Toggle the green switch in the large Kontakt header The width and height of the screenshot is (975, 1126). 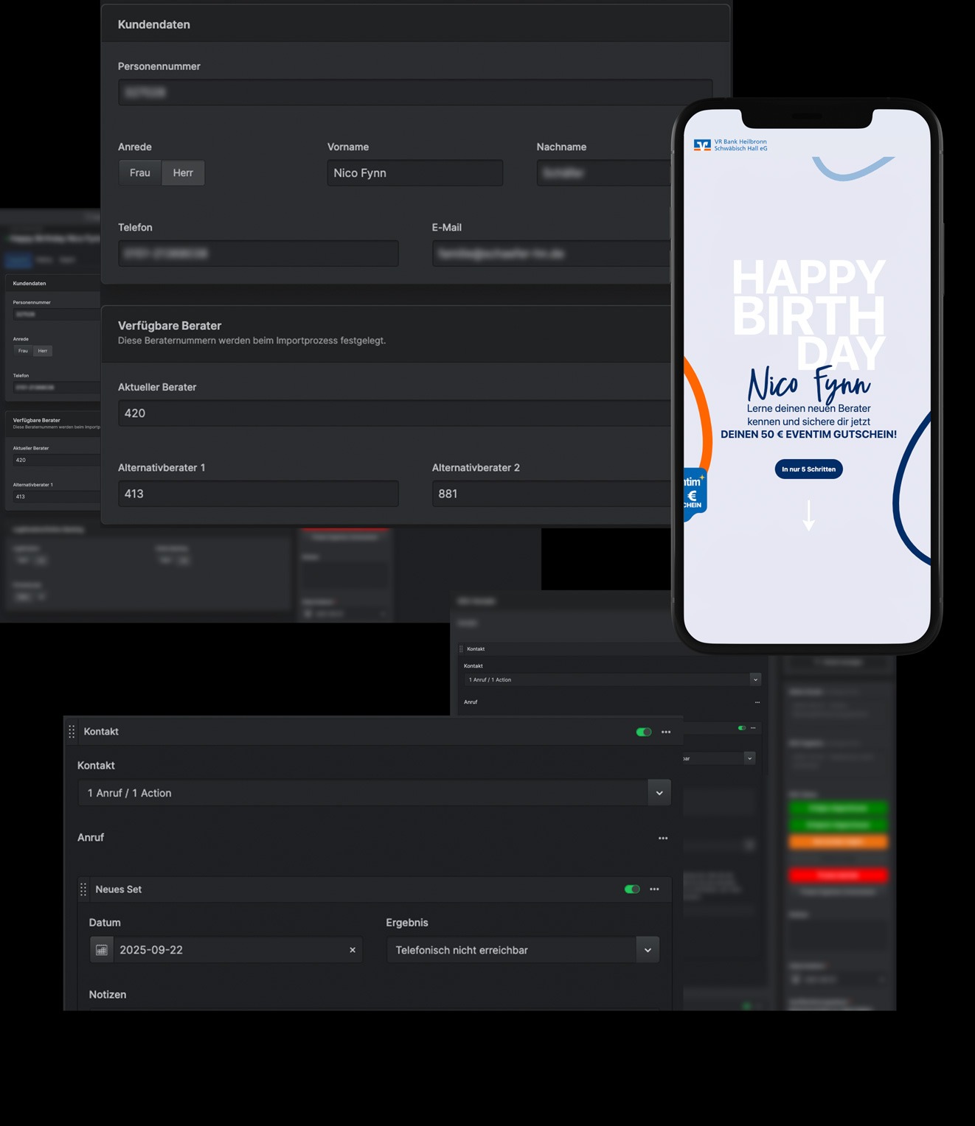644,732
